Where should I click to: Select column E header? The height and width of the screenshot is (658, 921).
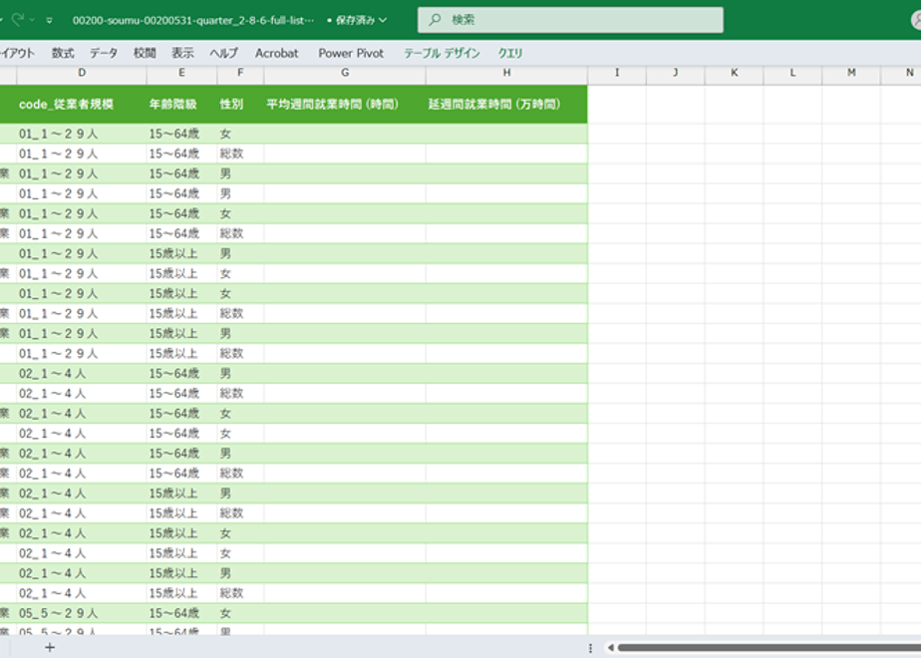pyautogui.click(x=181, y=73)
